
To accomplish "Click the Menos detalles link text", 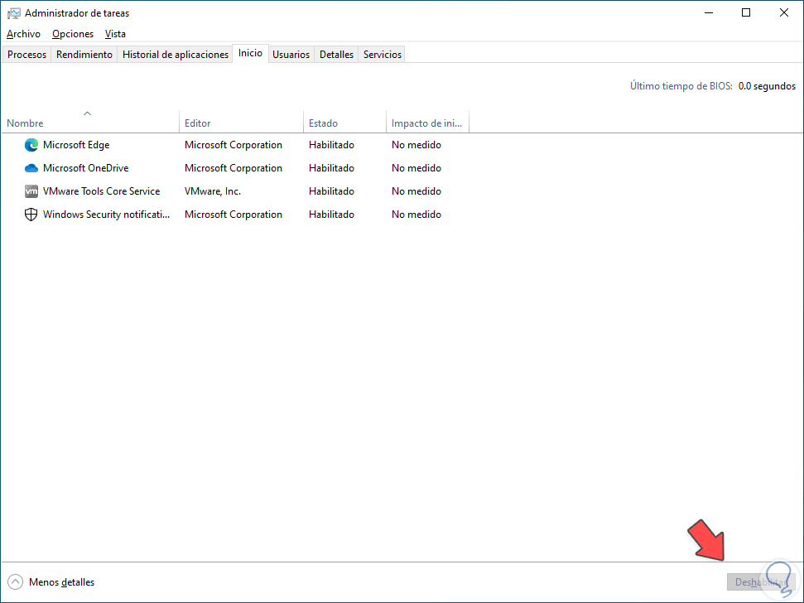I will click(61, 582).
